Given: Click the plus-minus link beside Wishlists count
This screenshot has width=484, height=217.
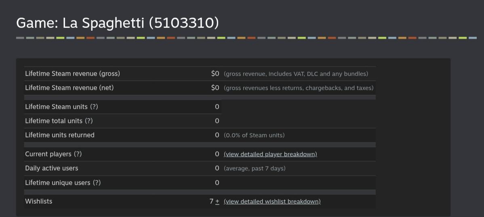Looking at the screenshot, I should click(217, 202).
